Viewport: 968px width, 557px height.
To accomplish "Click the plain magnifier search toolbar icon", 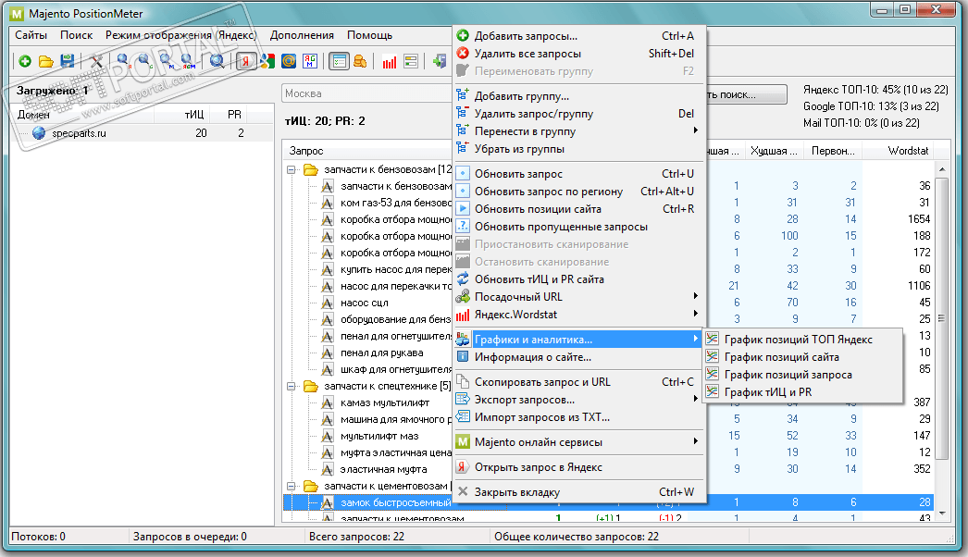I will pyautogui.click(x=217, y=61).
